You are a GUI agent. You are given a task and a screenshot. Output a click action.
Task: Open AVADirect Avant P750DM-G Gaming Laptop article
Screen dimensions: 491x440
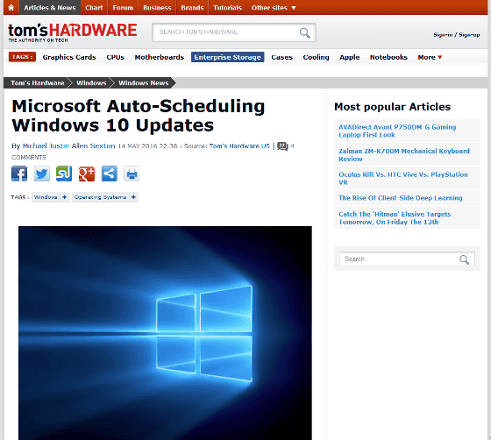click(397, 131)
